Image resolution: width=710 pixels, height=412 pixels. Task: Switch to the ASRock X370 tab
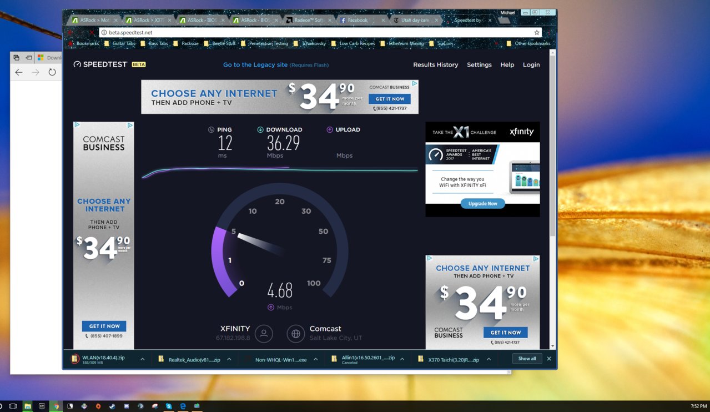(x=147, y=20)
